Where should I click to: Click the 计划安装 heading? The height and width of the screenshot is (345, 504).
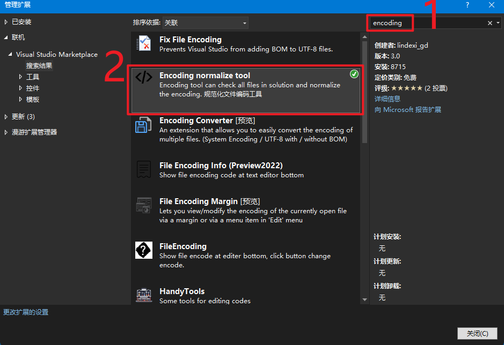pyautogui.click(x=388, y=237)
